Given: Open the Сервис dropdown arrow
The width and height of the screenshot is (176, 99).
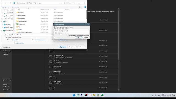Looking at the screenshot, I should click(x=65, y=47).
